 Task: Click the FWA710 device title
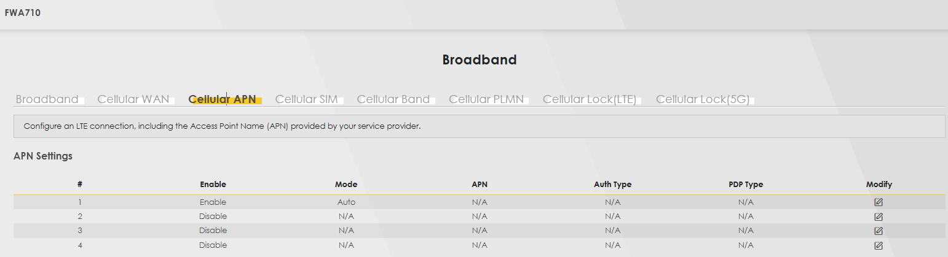[23, 13]
